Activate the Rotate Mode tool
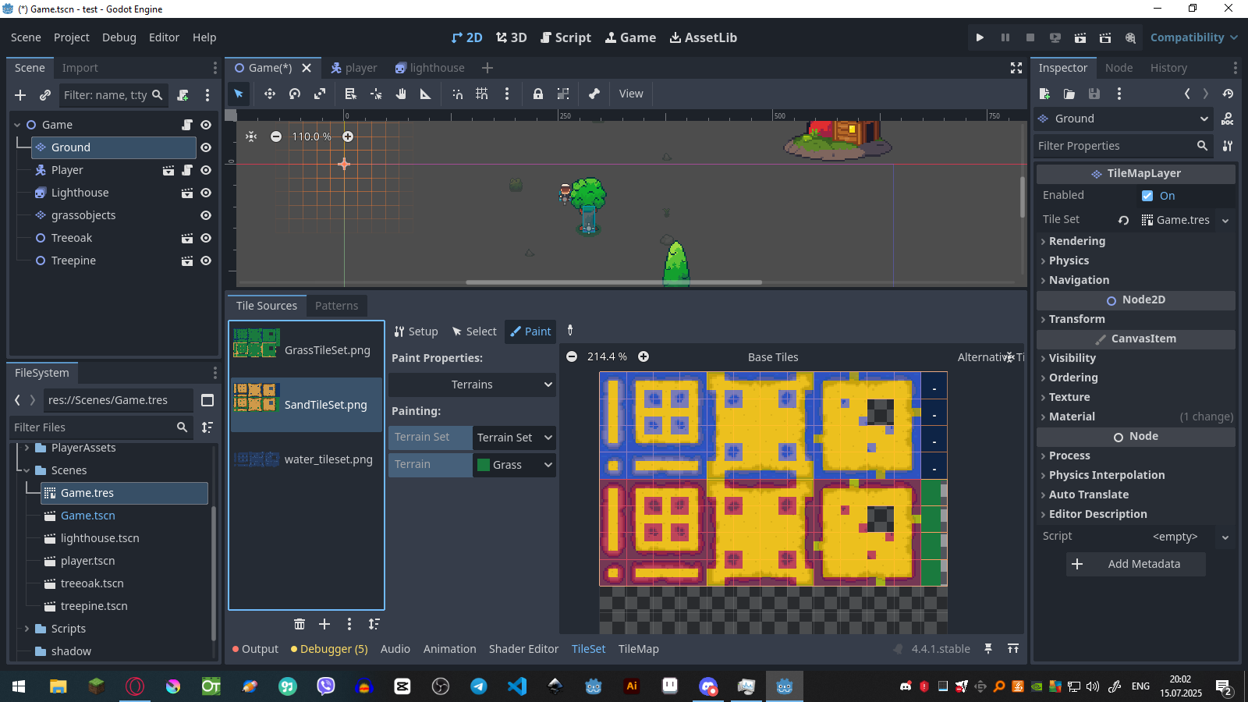Screen dimensions: 1248x702 [295, 94]
